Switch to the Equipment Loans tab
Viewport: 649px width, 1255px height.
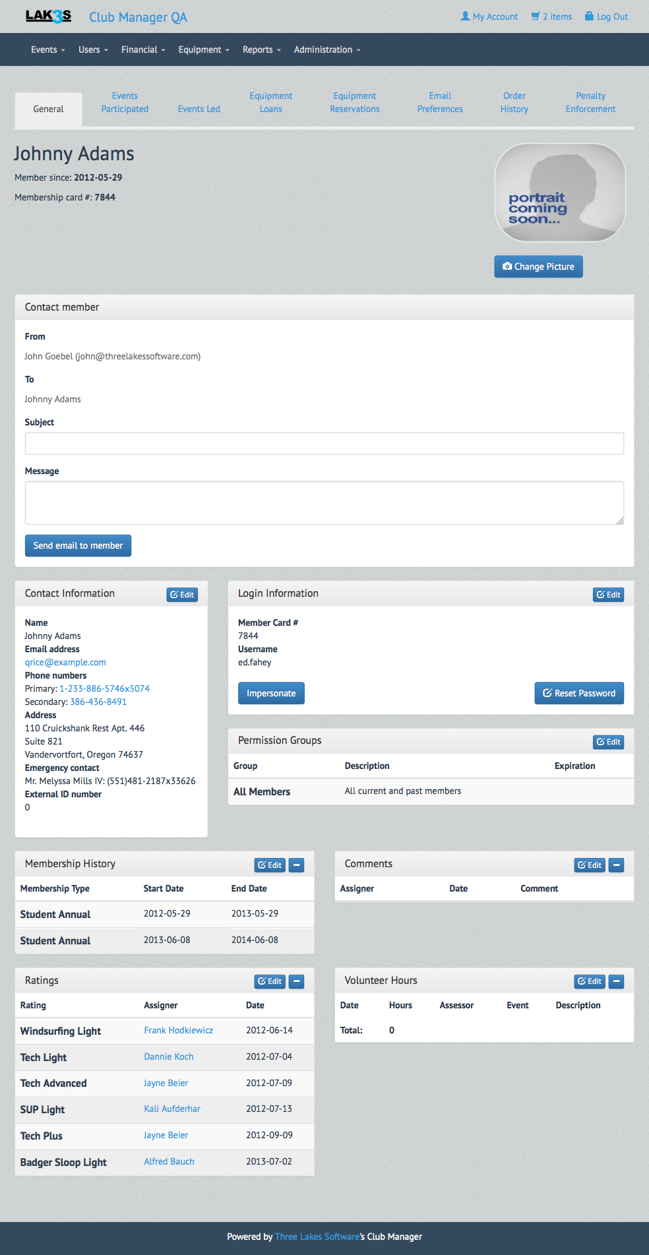click(270, 103)
